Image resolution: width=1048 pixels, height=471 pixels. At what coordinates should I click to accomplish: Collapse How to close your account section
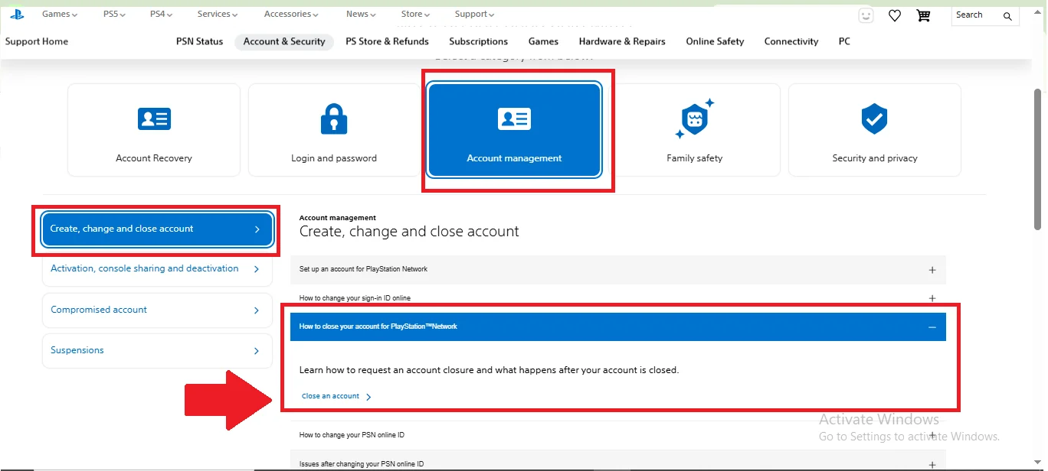(x=618, y=326)
